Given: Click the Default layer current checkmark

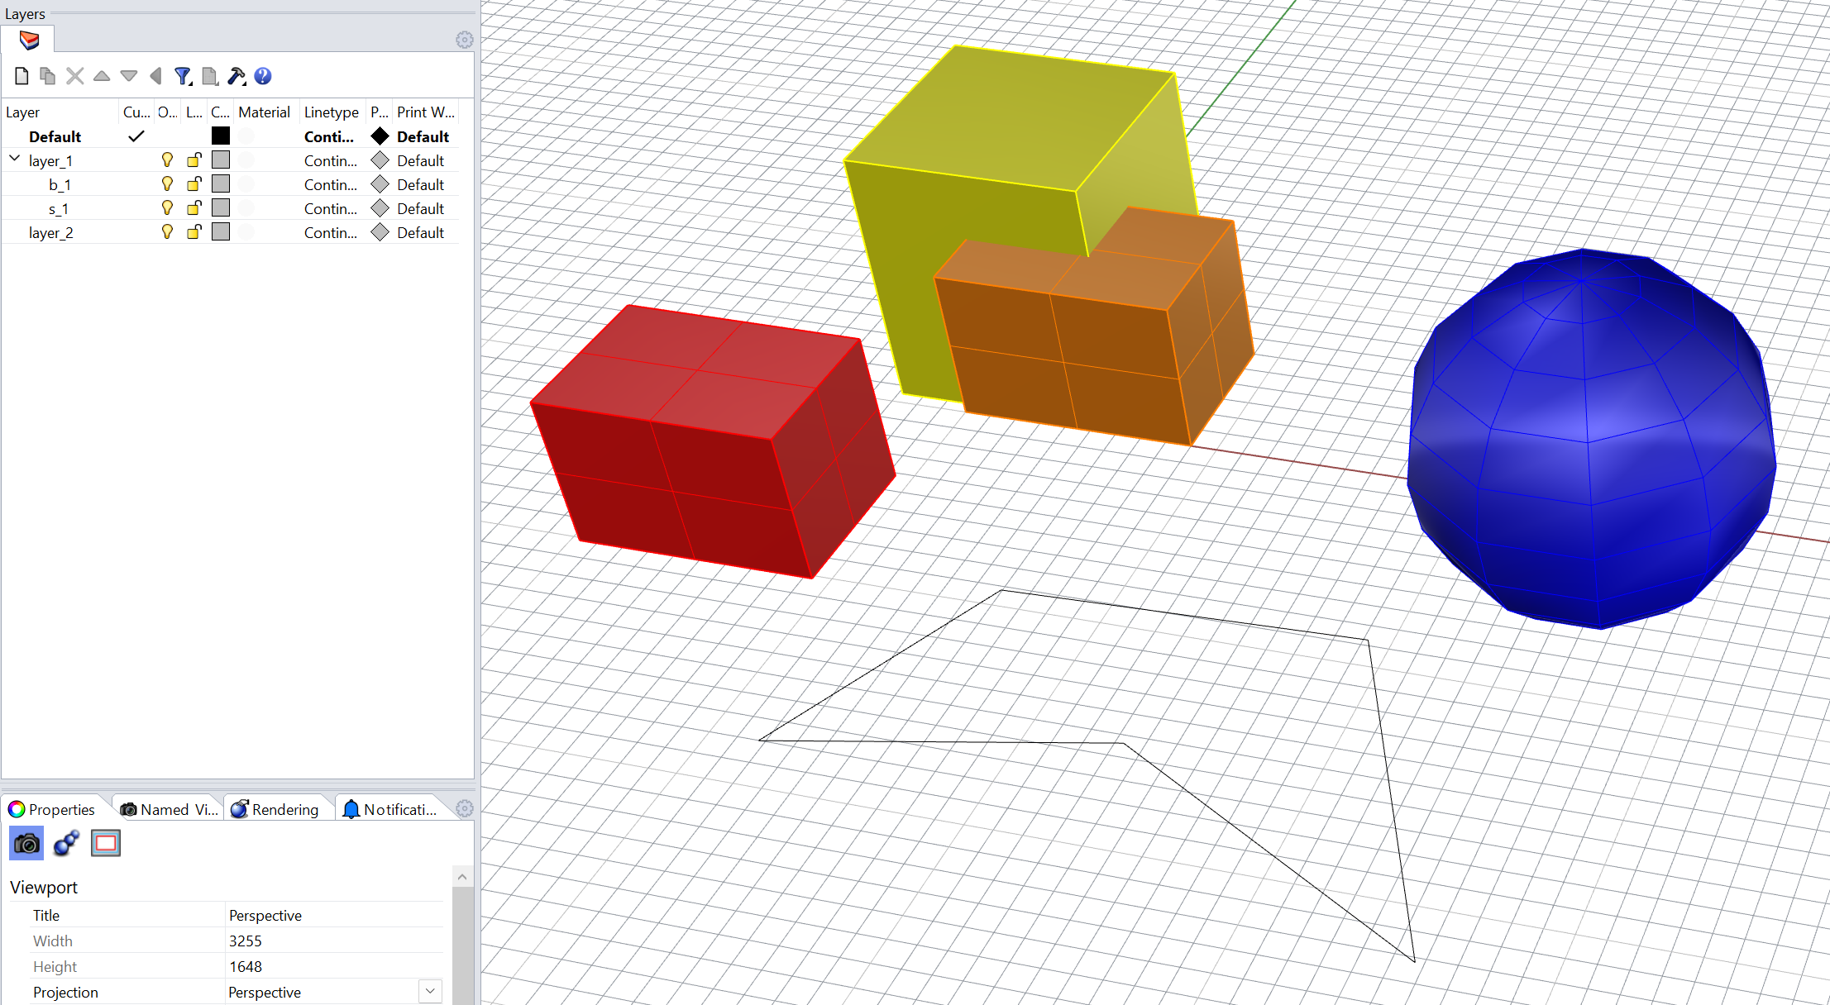Looking at the screenshot, I should tap(136, 136).
